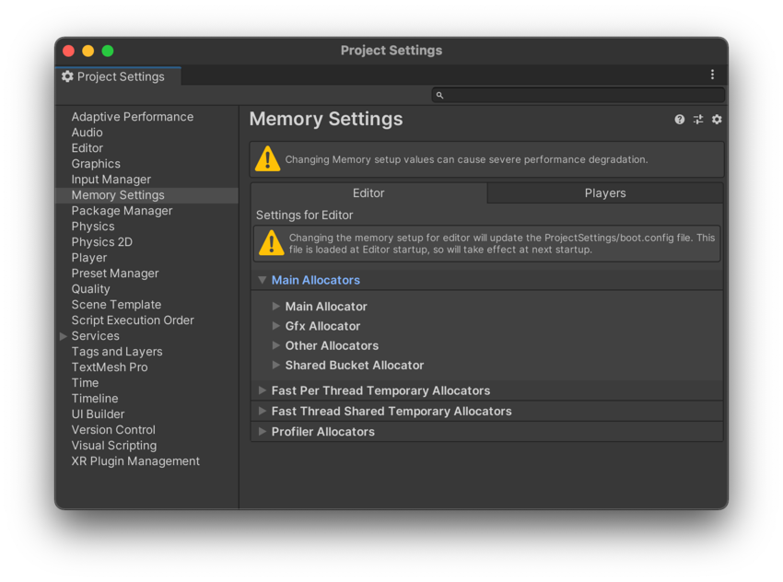Screen dimensions: 783x582
Task: Click the magnifier icon in the search field
Action: [x=439, y=95]
